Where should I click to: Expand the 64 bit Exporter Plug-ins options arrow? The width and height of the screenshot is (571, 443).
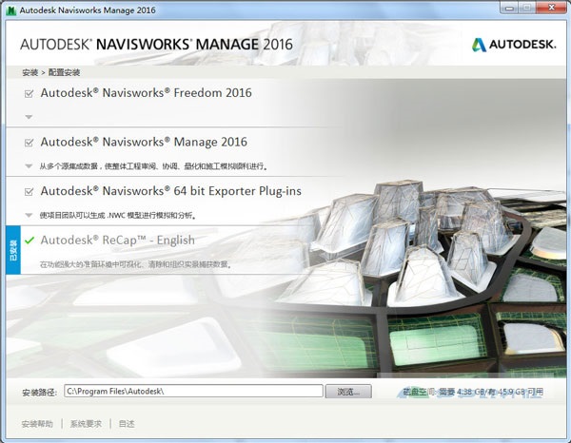coord(29,215)
